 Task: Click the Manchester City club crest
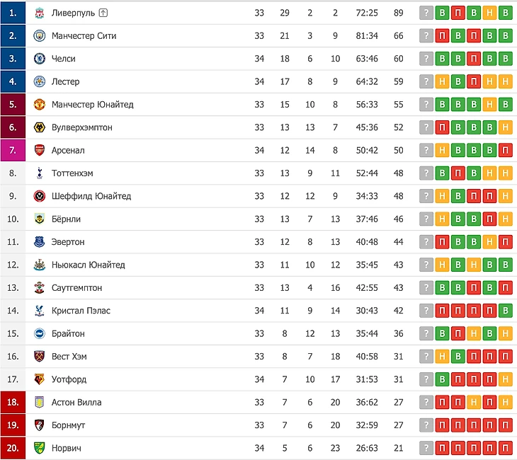tap(39, 35)
